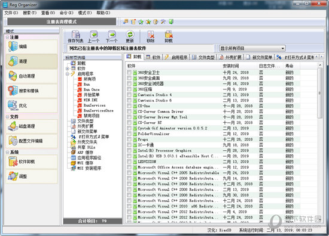This screenshot has height=236, width=329.
Task: Open 编辑 (edit) registry mode in sidebar
Action: (x=32, y=46)
